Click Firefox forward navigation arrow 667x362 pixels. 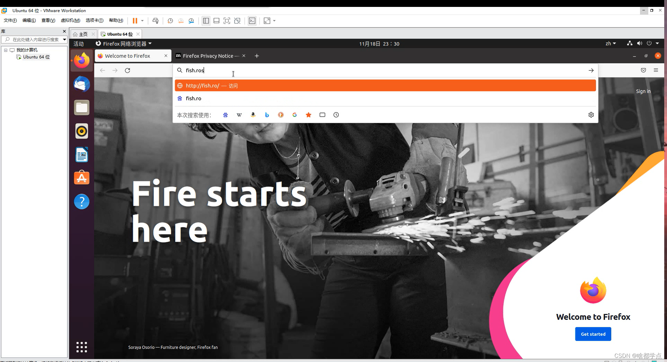115,70
